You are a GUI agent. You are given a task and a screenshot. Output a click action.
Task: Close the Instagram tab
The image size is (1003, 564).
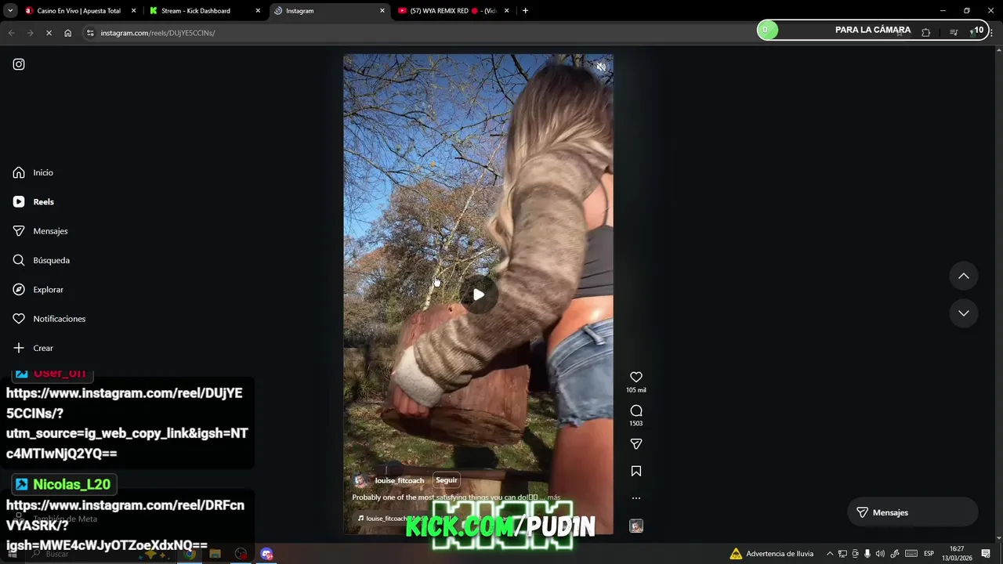[x=382, y=11]
